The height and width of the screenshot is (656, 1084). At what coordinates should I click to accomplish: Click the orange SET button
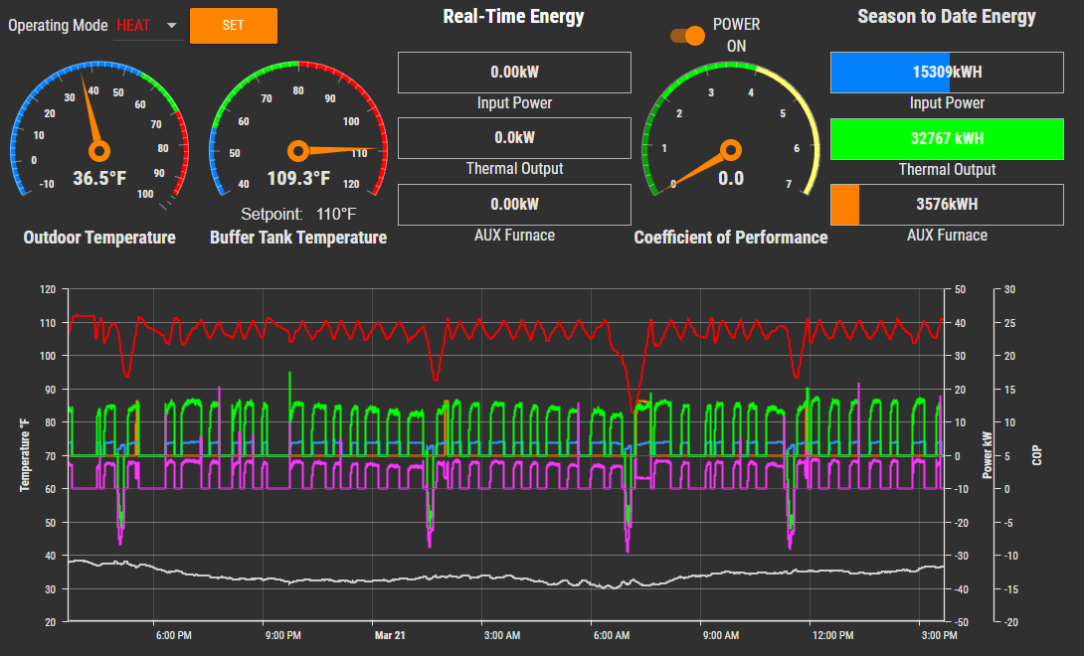tap(233, 26)
